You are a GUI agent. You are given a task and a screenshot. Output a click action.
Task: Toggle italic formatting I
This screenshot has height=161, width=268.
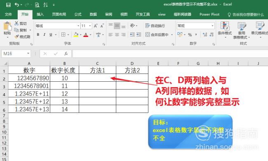click(44, 35)
